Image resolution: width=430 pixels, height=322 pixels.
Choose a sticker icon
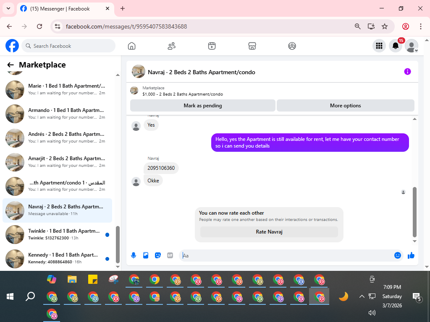tap(158, 255)
